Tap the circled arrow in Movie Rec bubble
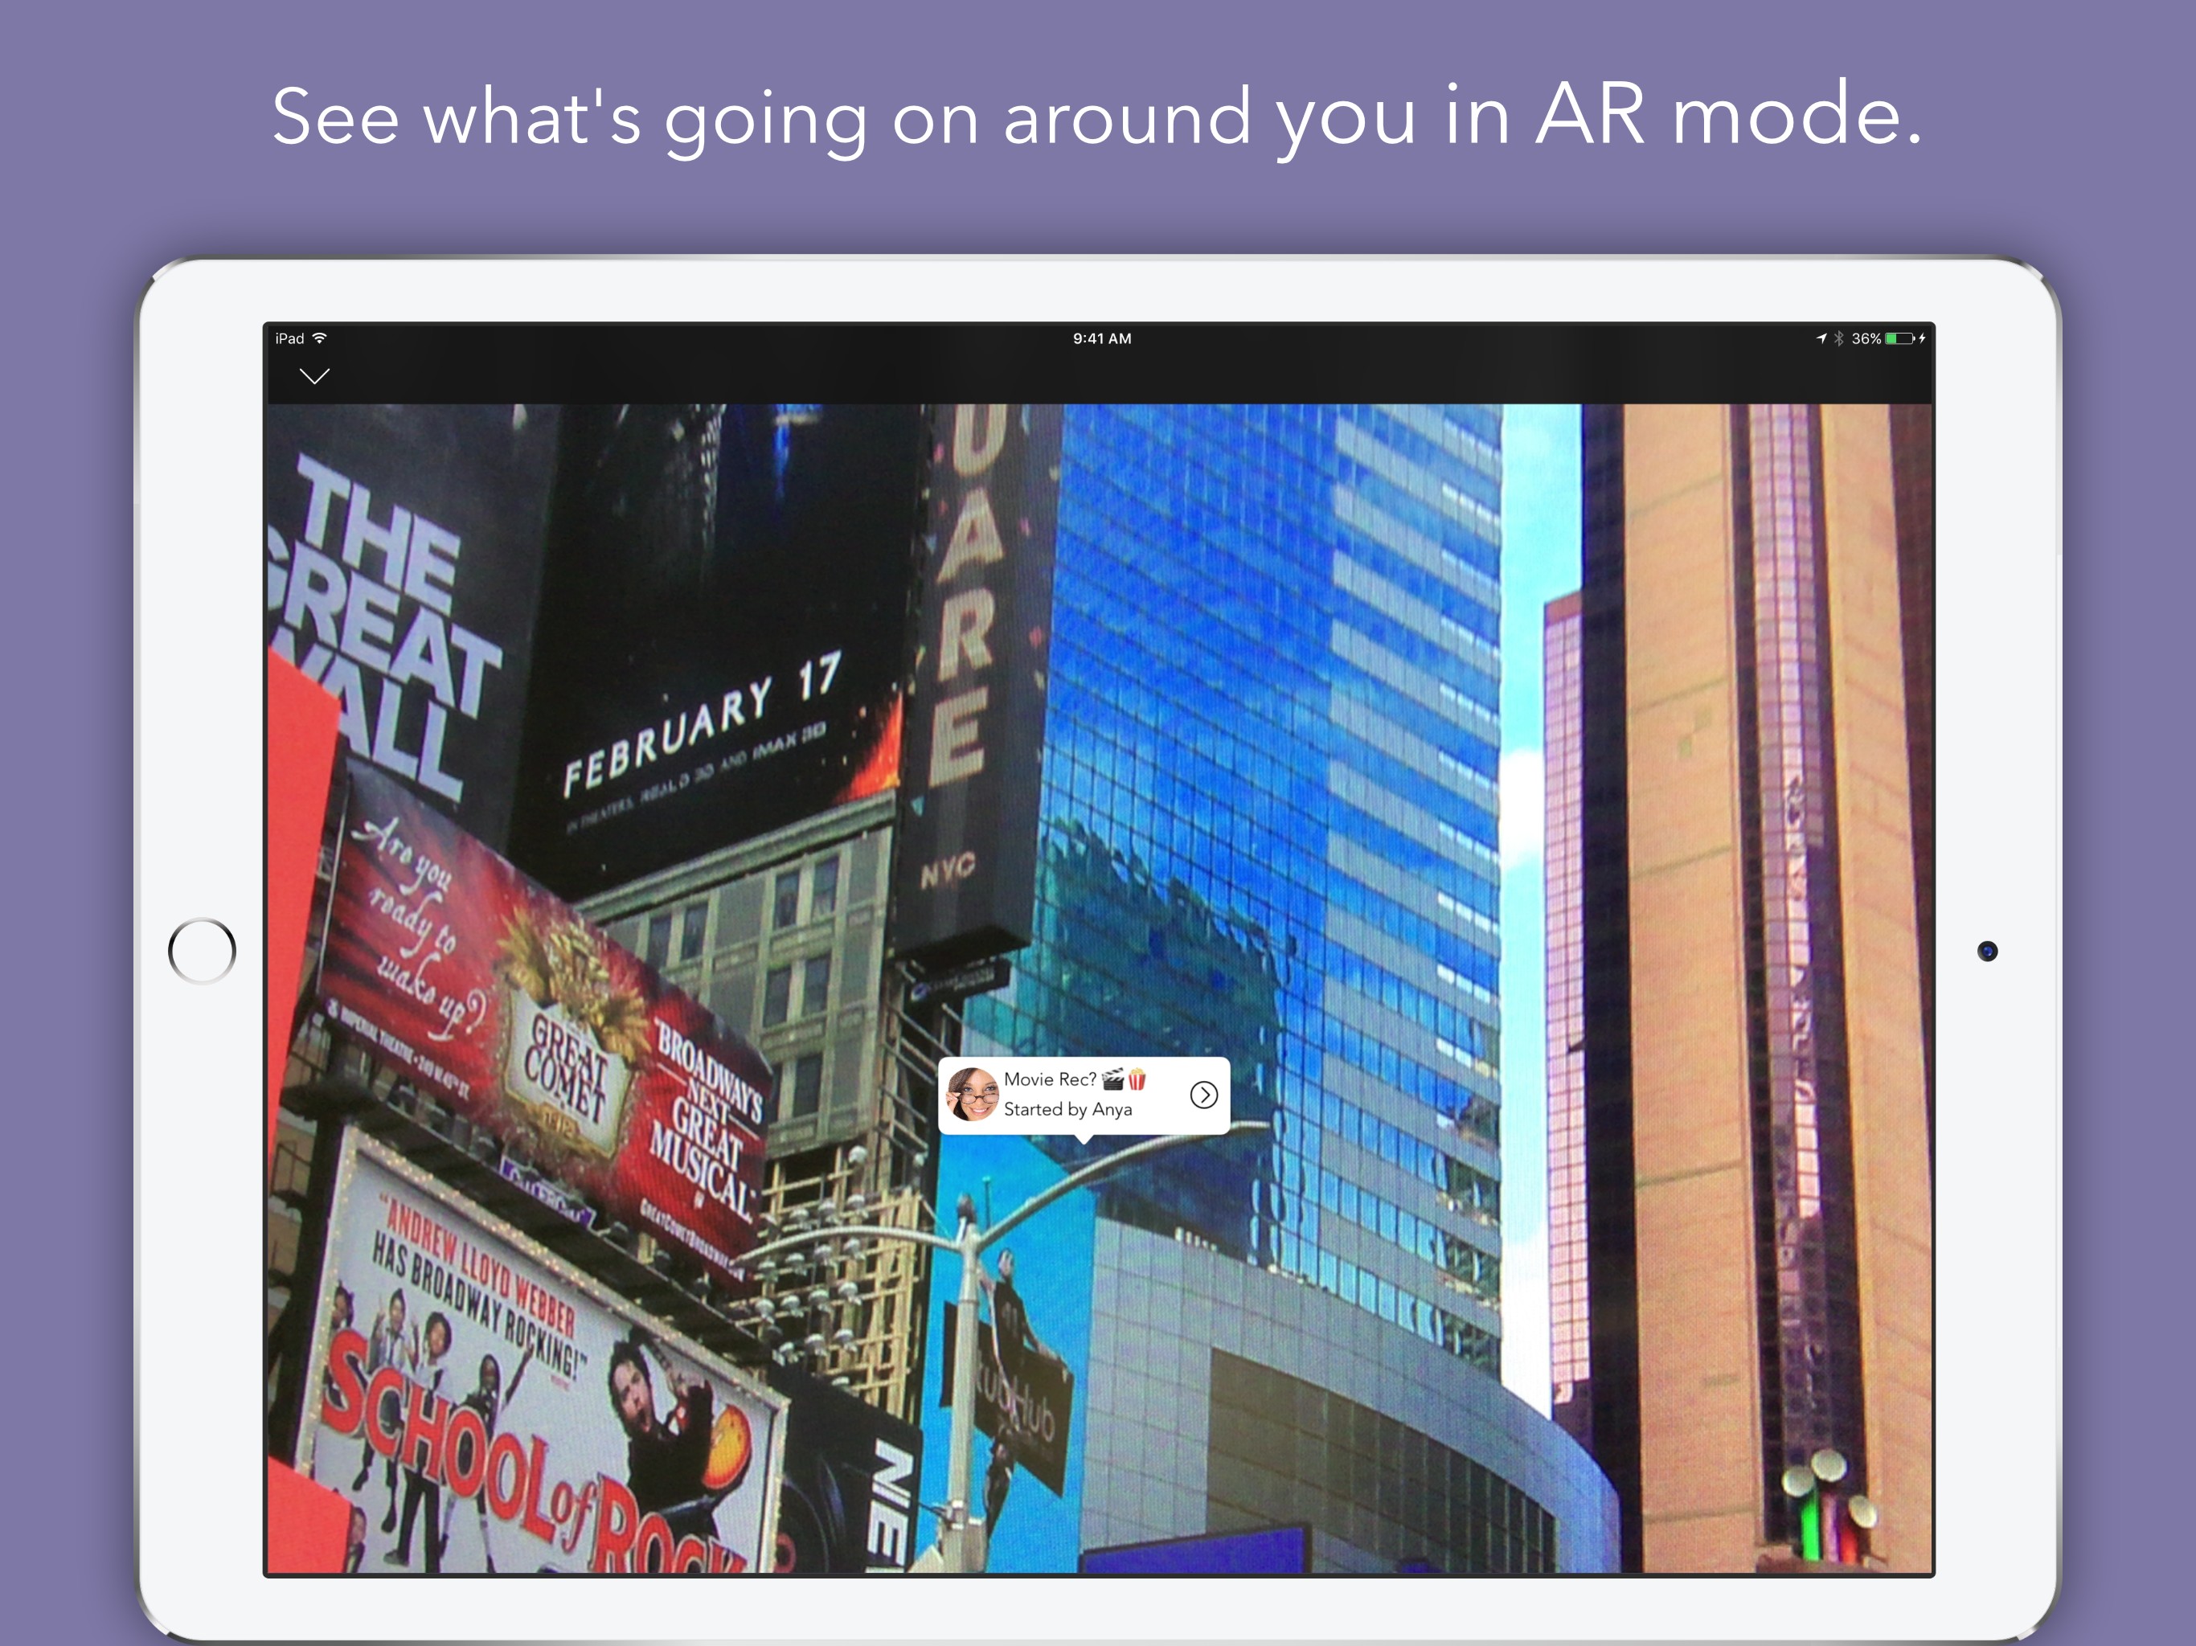The image size is (2196, 1646). tap(1203, 1094)
